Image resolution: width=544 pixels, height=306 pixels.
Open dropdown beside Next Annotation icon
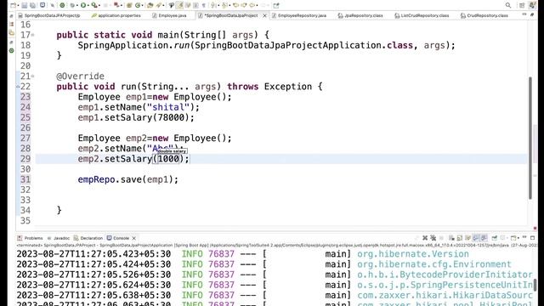[218, 6]
